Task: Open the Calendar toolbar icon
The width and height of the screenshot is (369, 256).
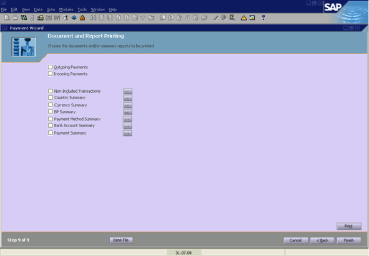Action: (x=252, y=17)
